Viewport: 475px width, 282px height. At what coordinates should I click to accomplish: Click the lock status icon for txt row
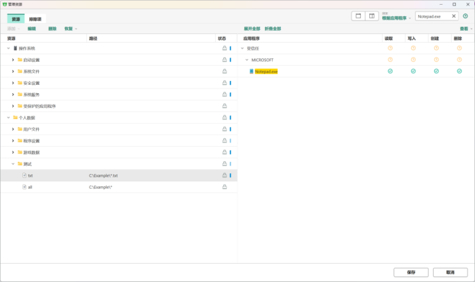coord(224,175)
